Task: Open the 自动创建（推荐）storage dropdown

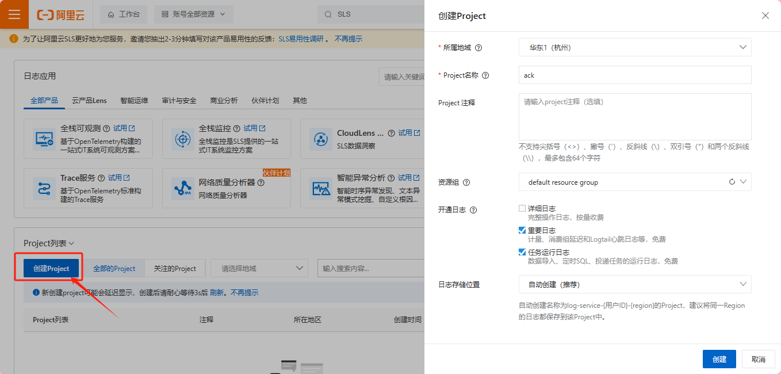Action: click(x=635, y=284)
